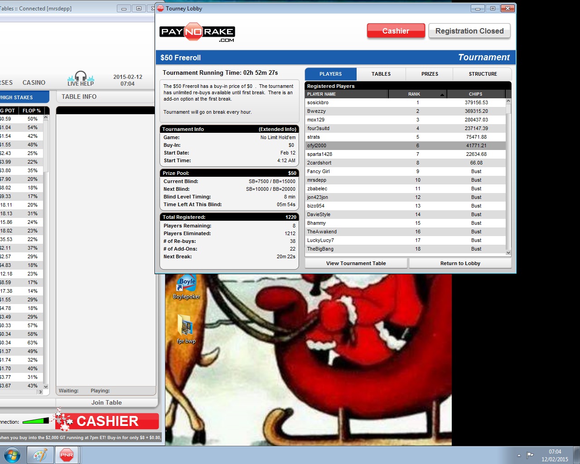
Task: Open the Paint palette taskbar icon
Action: pos(40,455)
